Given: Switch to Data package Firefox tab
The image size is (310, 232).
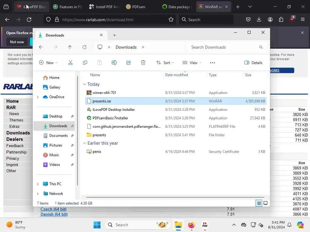Looking at the screenshot, I should (177, 7).
